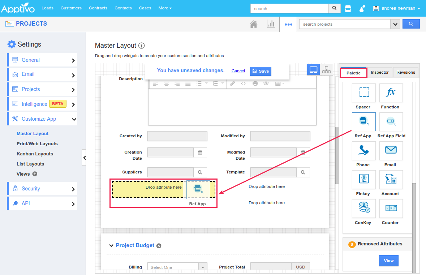Collapse the Project Budget section

(111, 245)
